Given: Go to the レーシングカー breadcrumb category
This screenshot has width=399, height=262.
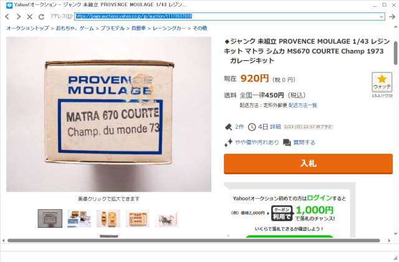Looking at the screenshot, I should pos(169,28).
